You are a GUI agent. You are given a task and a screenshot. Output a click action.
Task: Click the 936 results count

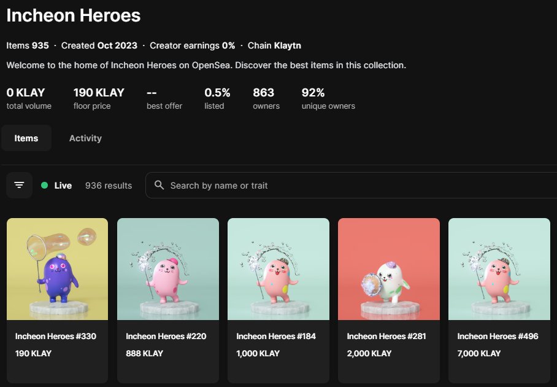coord(109,186)
